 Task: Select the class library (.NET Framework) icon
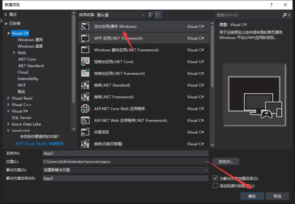[85, 97]
